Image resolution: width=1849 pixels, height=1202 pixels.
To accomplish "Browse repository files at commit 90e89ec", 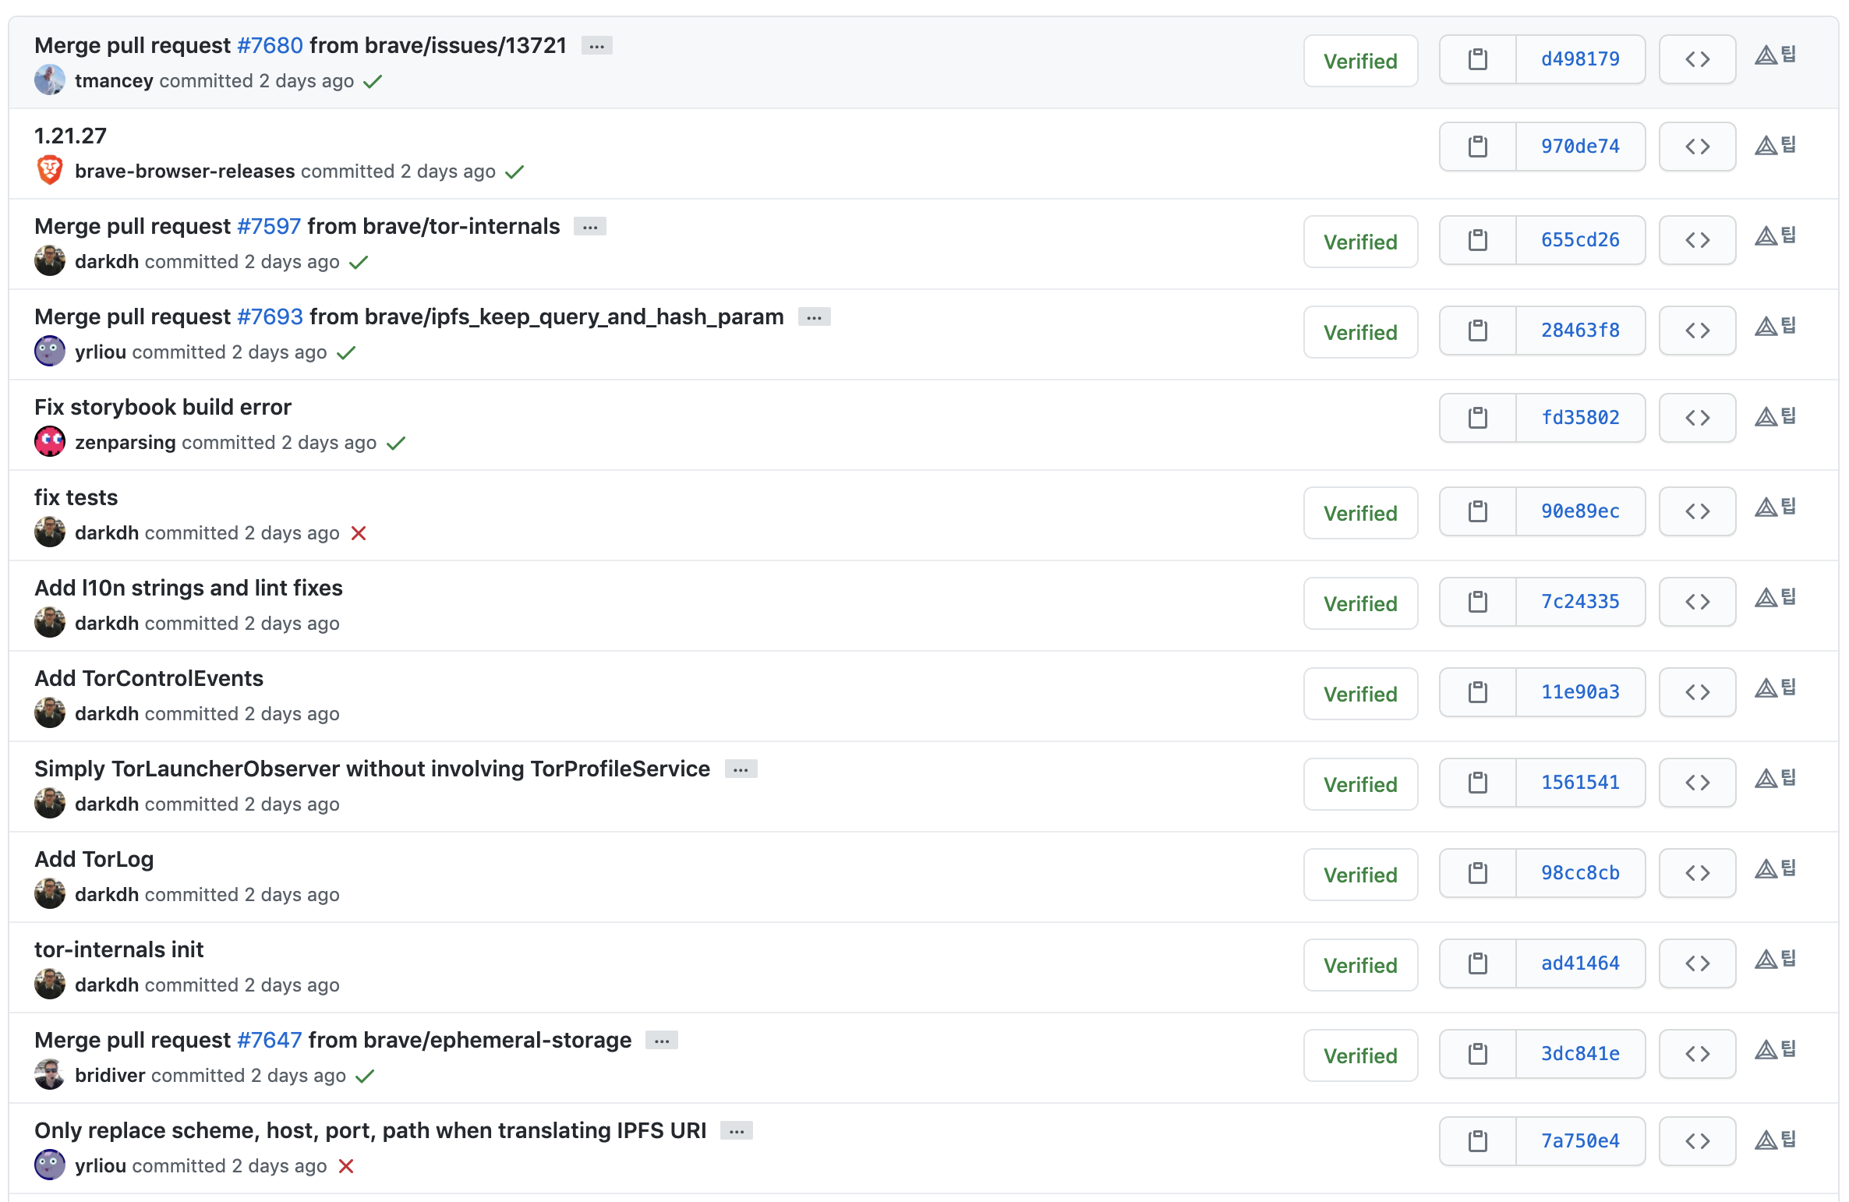I will click(x=1697, y=511).
